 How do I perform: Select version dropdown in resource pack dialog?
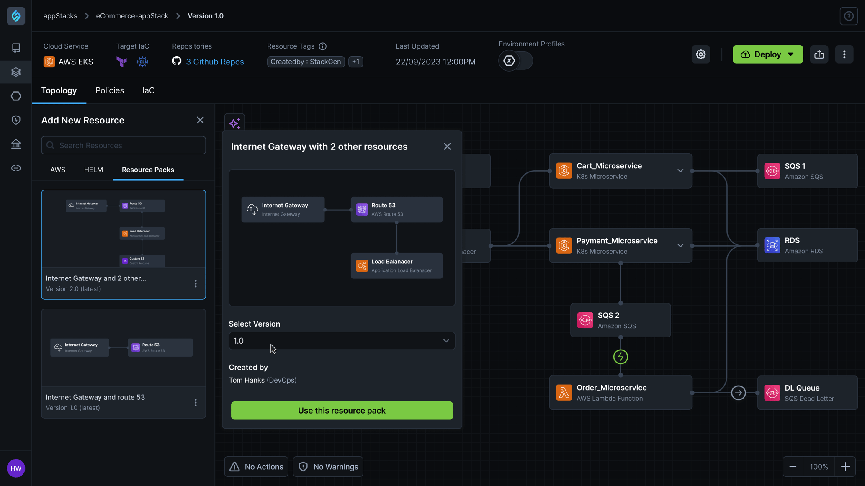coord(342,340)
